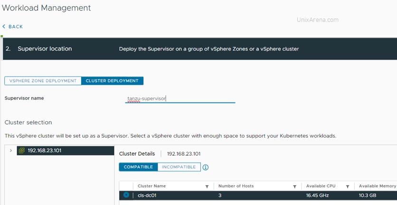Go BACK to the previous page
The width and height of the screenshot is (397, 205).
[x=15, y=27]
